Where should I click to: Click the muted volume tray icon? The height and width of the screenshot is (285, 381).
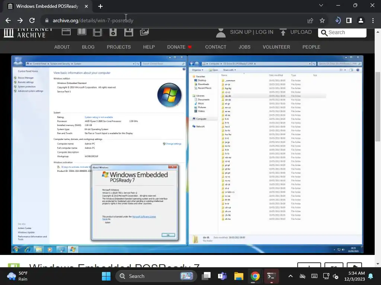pyautogui.click(x=336, y=276)
